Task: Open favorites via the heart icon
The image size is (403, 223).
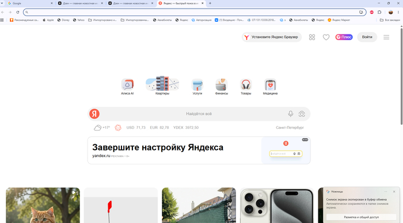Action: pos(326,37)
